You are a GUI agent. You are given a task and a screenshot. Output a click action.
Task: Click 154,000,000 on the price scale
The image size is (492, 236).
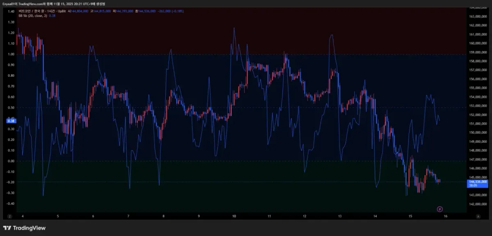click(x=478, y=97)
